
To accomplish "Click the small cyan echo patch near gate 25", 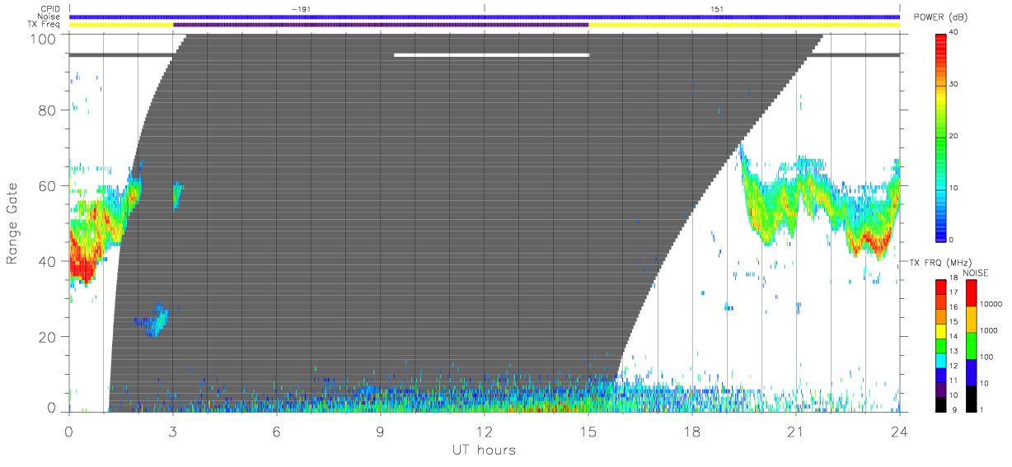I will [x=154, y=320].
